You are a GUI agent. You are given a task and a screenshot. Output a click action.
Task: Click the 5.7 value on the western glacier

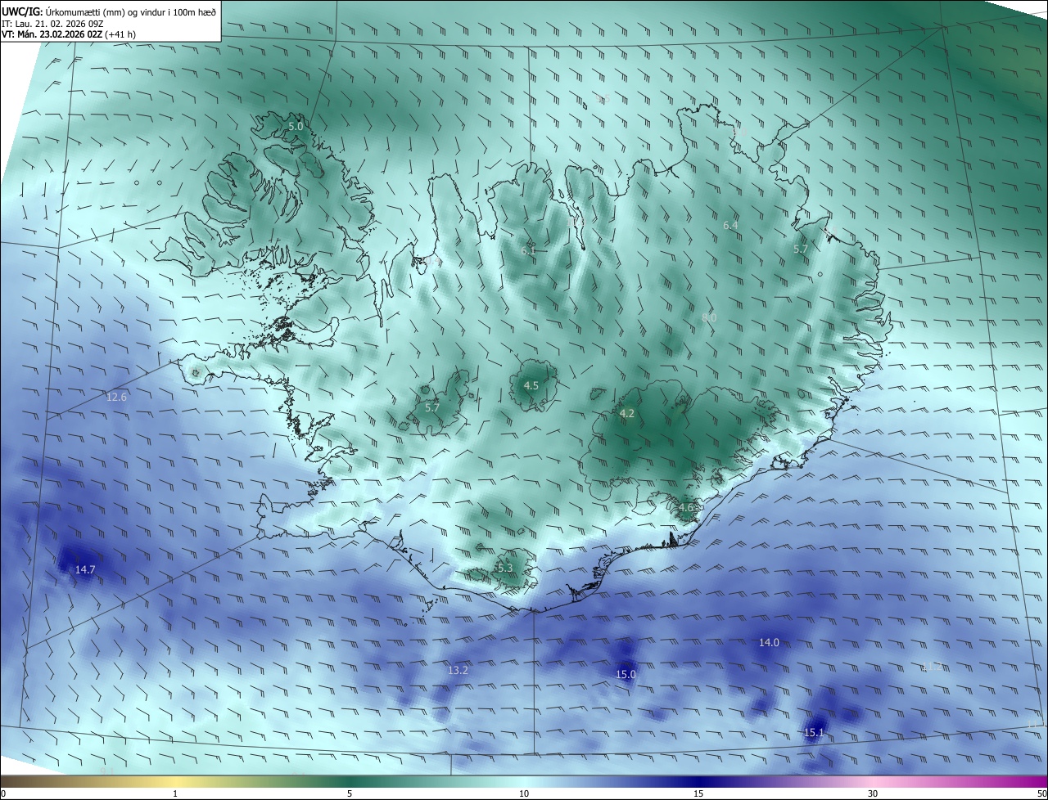coord(432,407)
